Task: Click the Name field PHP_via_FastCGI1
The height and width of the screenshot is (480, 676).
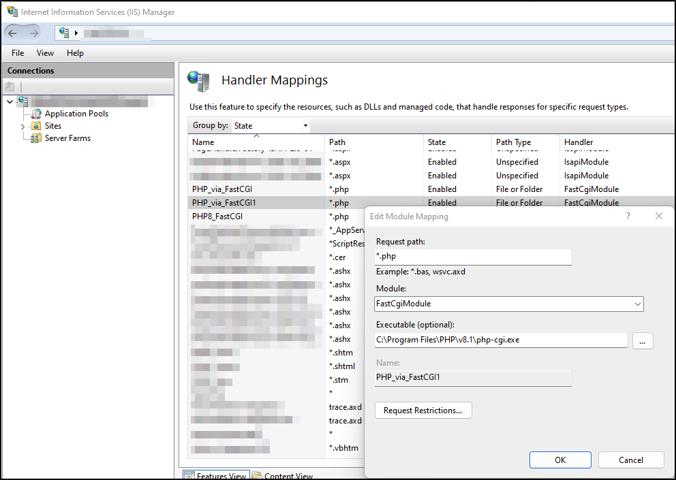Action: coord(473,378)
